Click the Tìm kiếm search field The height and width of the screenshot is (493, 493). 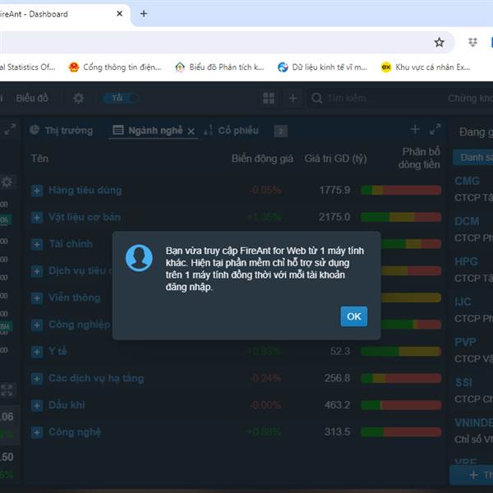[x=374, y=99]
